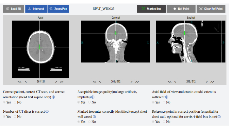229x129 pixels.
Task: Go to next Sagittal slice
Action: (206, 82)
